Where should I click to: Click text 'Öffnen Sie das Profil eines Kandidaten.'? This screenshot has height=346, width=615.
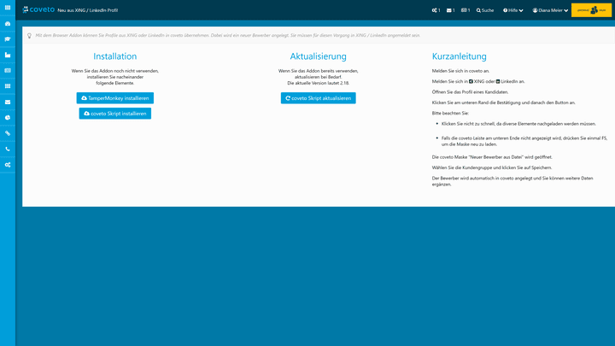point(470,92)
